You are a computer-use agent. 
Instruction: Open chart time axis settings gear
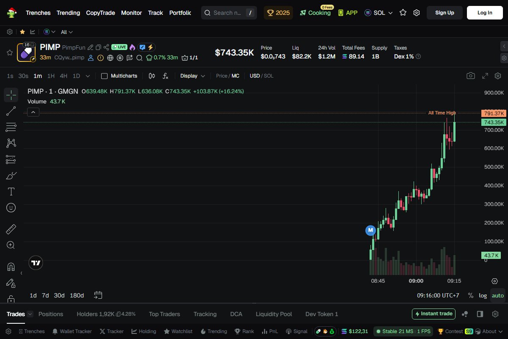tap(494, 281)
